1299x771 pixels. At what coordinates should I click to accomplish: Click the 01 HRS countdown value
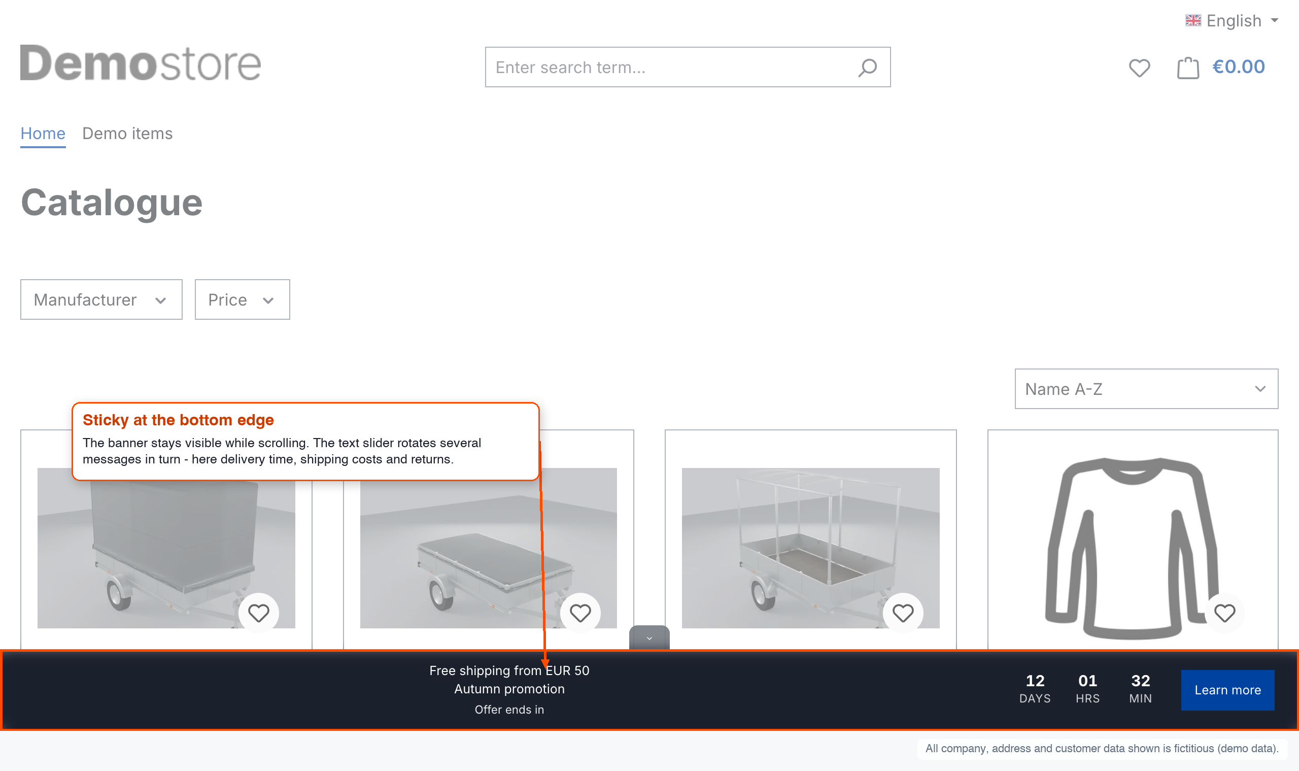[x=1087, y=689]
